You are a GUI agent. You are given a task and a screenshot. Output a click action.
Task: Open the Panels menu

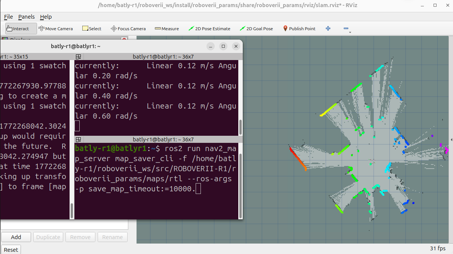point(27,17)
